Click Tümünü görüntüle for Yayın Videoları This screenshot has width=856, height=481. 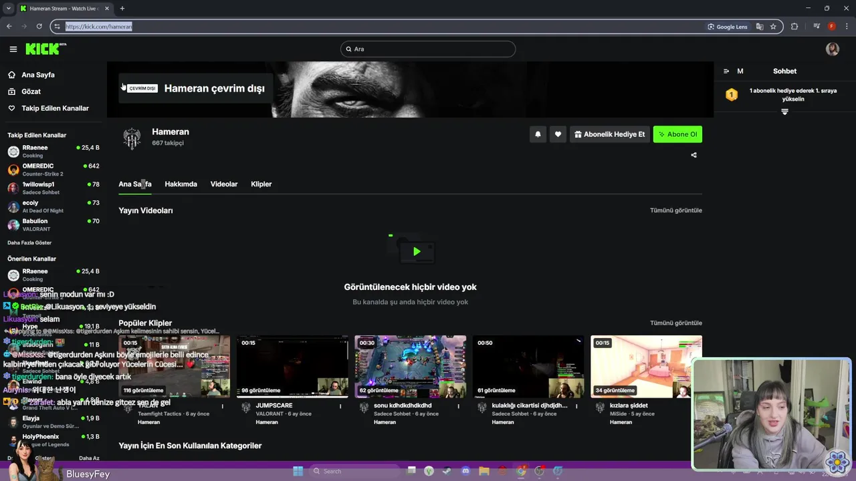point(675,210)
